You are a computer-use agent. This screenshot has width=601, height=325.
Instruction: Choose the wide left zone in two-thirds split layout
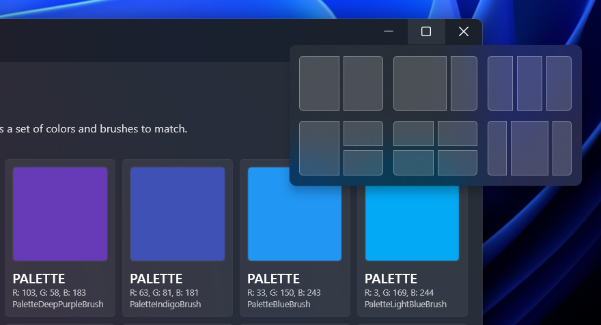(x=420, y=83)
